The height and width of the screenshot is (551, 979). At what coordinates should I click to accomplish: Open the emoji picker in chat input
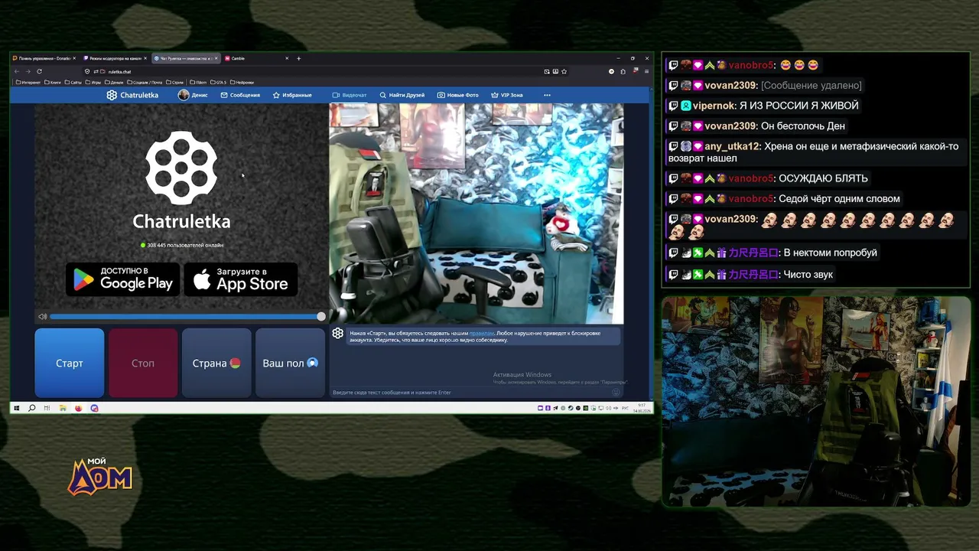(616, 393)
